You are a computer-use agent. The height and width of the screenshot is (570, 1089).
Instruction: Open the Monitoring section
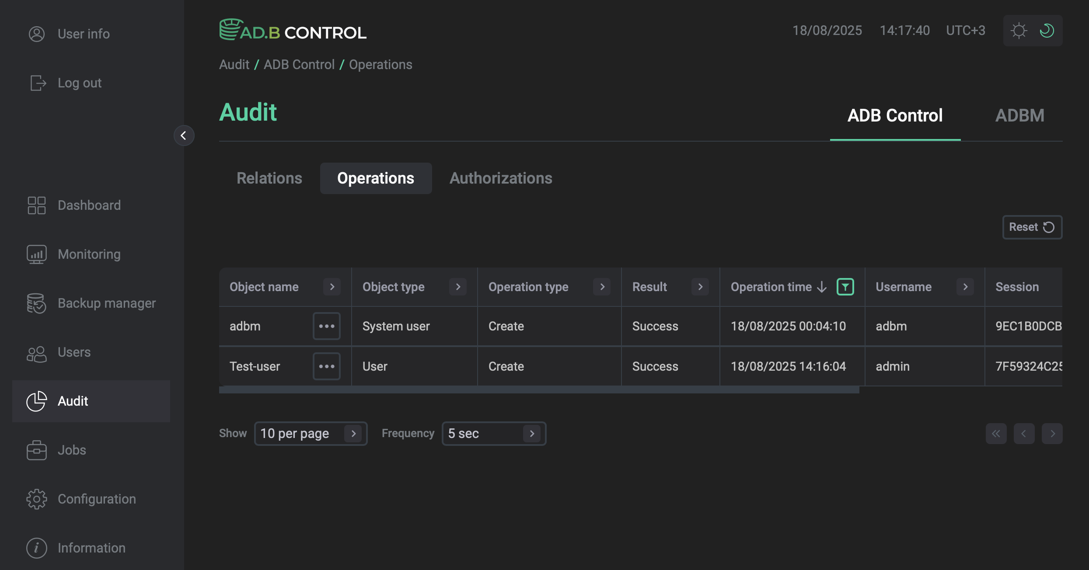click(89, 254)
